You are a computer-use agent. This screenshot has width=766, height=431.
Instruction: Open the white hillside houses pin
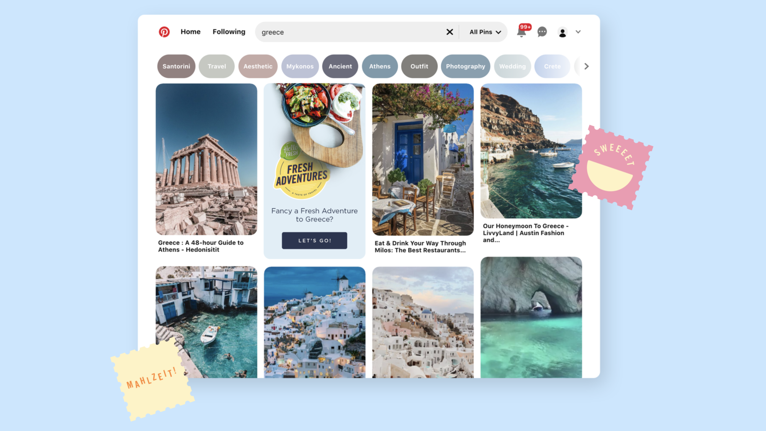pyautogui.click(x=423, y=322)
